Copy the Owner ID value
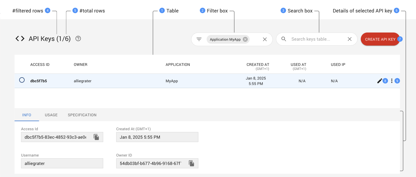The height and width of the screenshot is (177, 416). (x=191, y=163)
